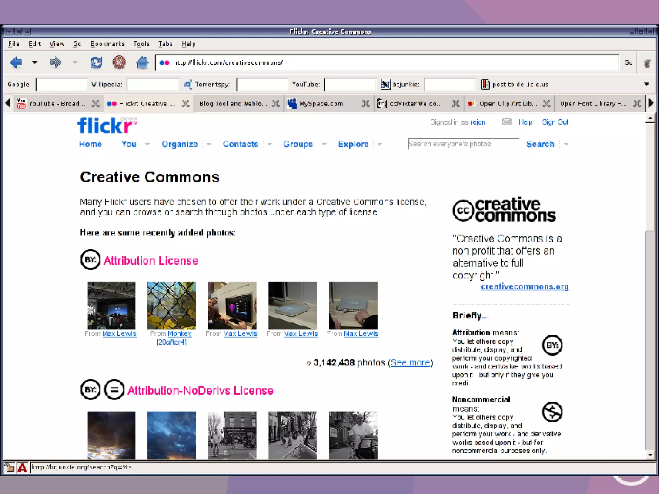Screen dimensions: 659x494
Task: Close the MySpace.com tab
Action: pyautogui.click(x=365, y=104)
